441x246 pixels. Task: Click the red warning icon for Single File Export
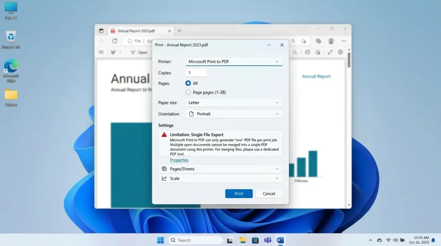point(164,135)
